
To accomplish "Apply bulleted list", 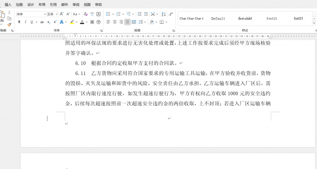I will point(108,14).
